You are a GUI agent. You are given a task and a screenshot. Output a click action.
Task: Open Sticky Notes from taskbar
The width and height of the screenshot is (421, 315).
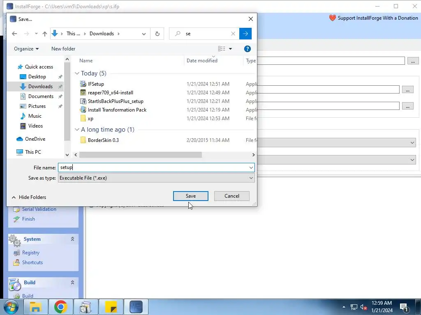pyautogui.click(x=111, y=307)
